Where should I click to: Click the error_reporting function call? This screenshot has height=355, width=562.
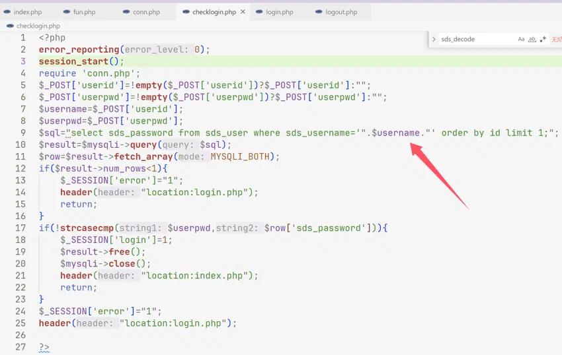pos(79,49)
